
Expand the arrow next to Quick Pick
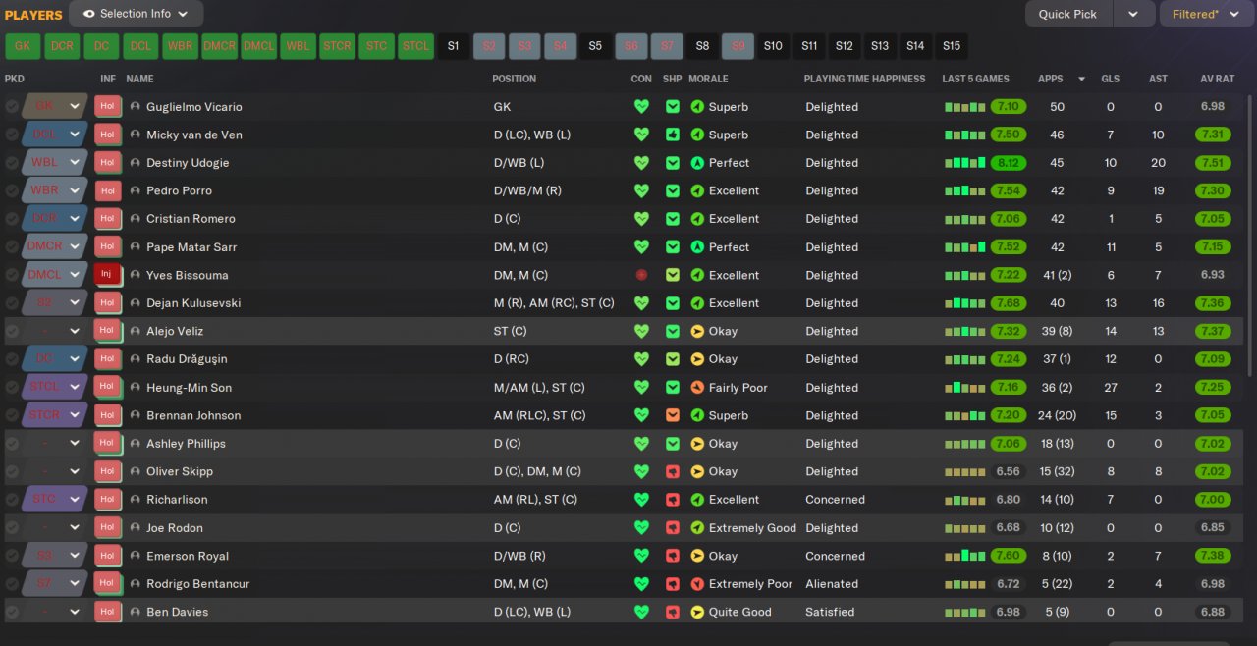1133,14
